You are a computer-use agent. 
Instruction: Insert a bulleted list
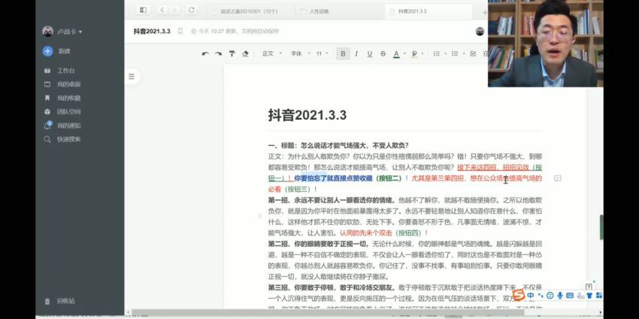point(455,54)
